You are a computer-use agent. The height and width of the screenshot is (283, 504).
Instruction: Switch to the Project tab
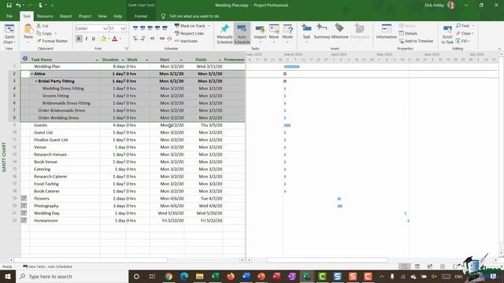[x=84, y=16]
